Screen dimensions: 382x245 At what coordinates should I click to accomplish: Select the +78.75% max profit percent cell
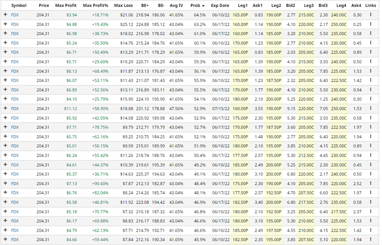coord(100,127)
